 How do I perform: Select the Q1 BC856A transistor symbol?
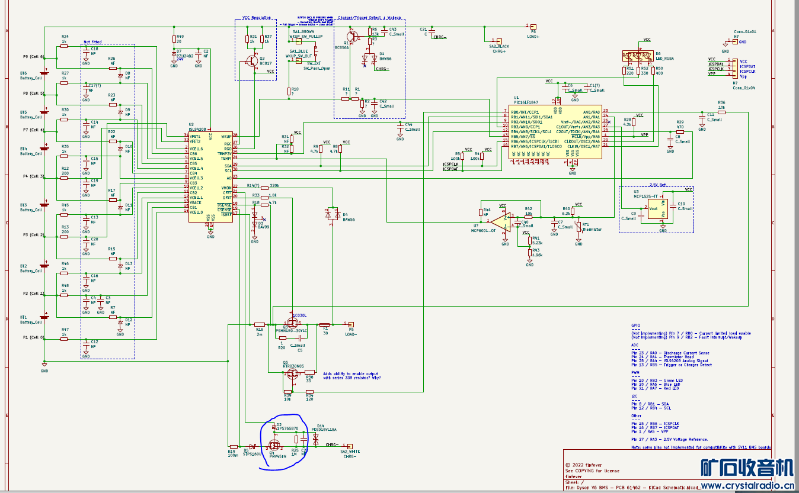click(x=352, y=36)
